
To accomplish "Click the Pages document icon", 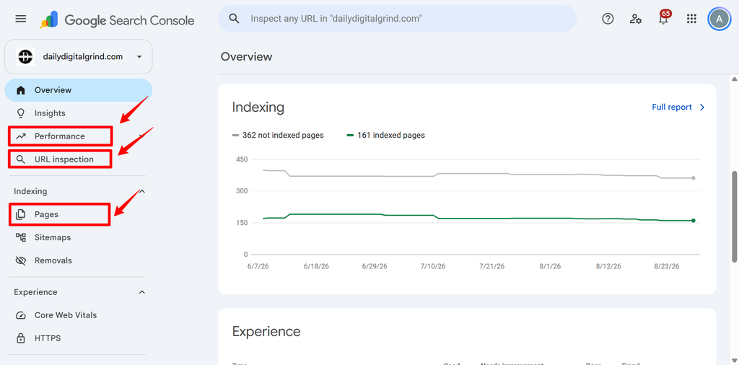I will [21, 214].
